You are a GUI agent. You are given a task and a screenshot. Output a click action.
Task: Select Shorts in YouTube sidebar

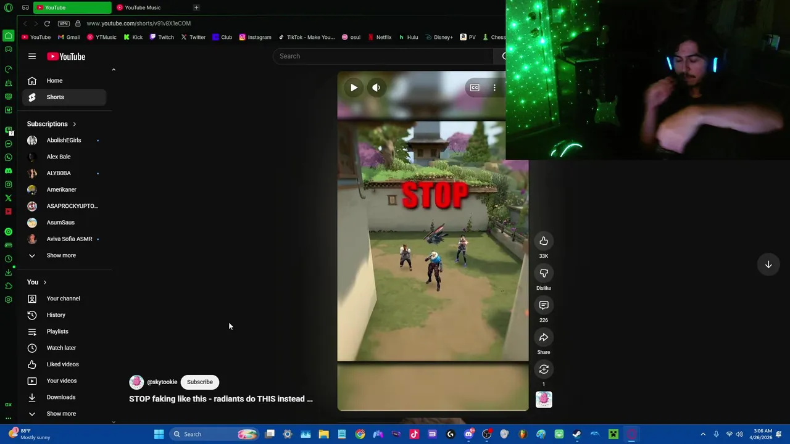(64, 97)
